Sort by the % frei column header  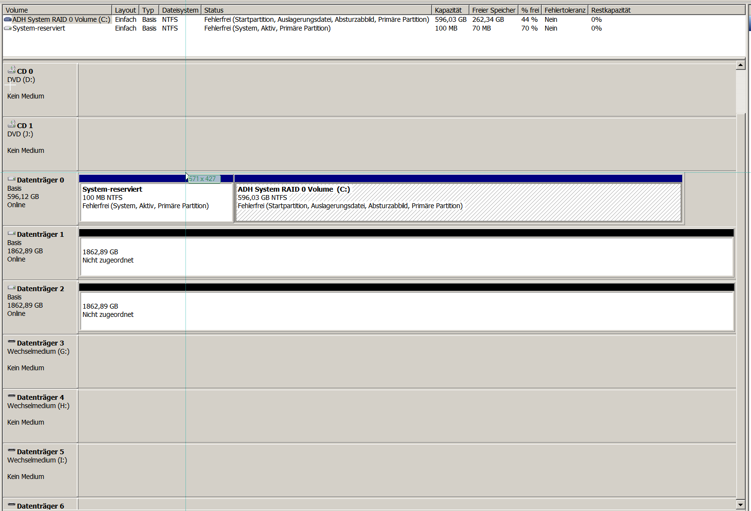pos(530,10)
